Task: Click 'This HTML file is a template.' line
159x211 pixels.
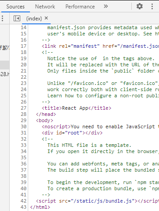Action: coord(89,145)
